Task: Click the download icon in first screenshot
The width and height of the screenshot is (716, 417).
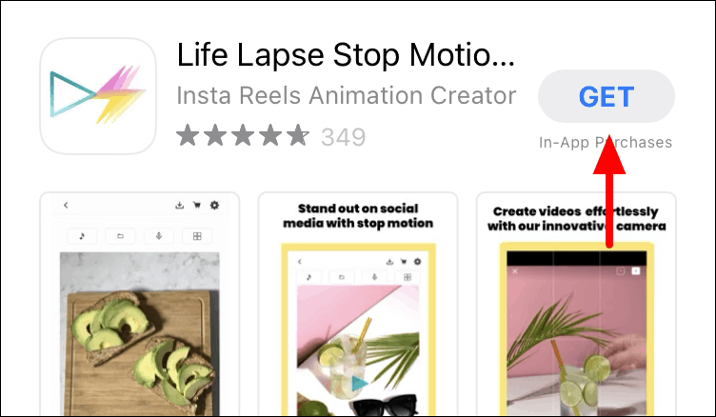Action: [179, 205]
